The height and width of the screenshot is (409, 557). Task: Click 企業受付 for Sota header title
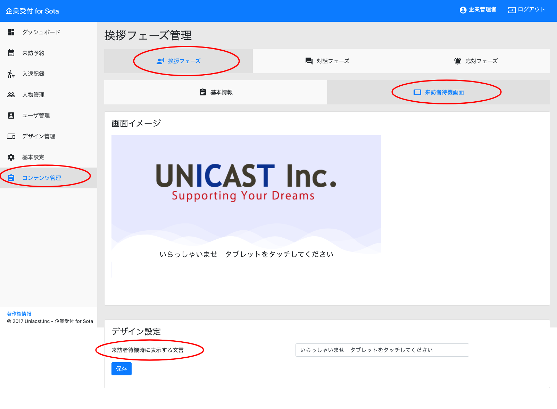tap(32, 11)
